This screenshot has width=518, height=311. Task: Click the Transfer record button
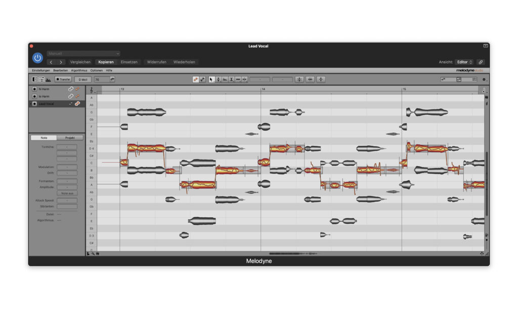tap(63, 80)
